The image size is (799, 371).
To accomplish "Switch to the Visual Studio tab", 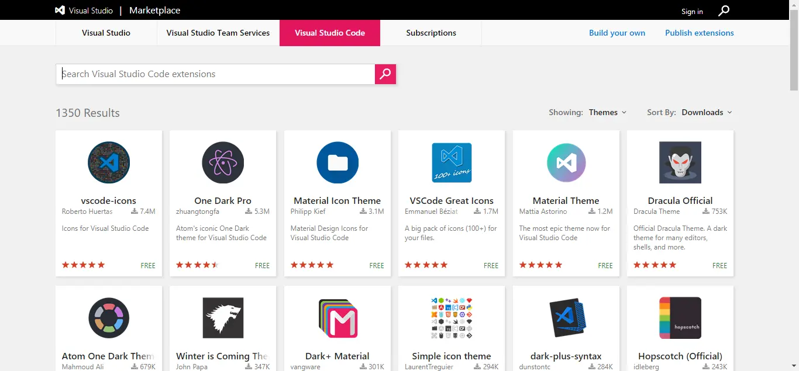I will (x=106, y=33).
